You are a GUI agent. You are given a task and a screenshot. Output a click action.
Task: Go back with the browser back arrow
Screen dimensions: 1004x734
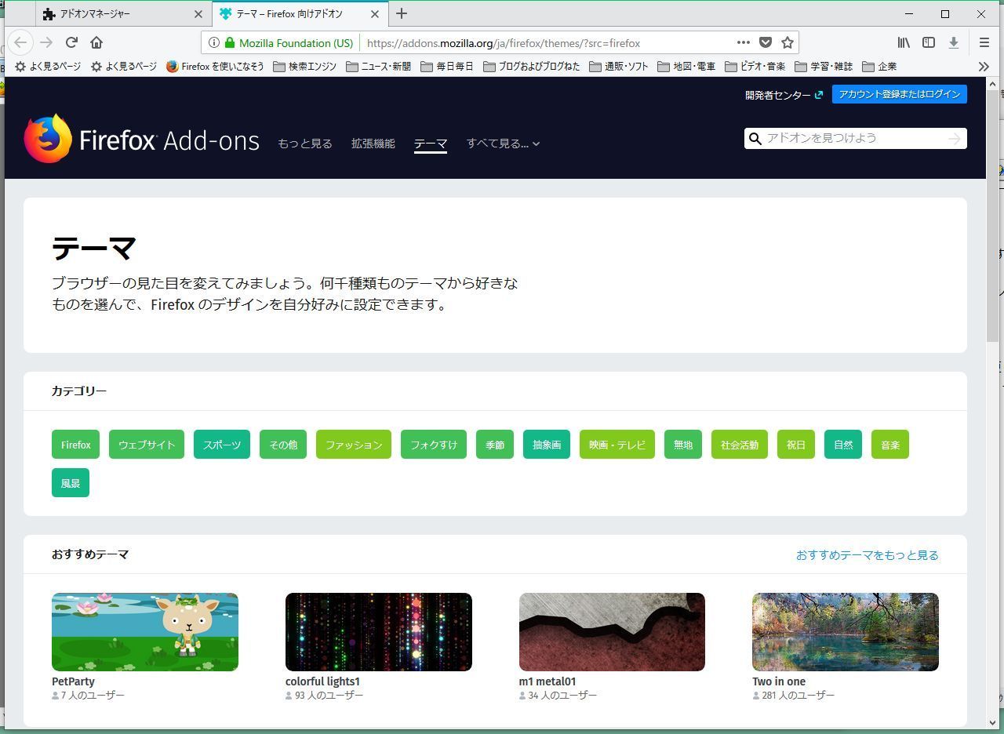tap(20, 42)
